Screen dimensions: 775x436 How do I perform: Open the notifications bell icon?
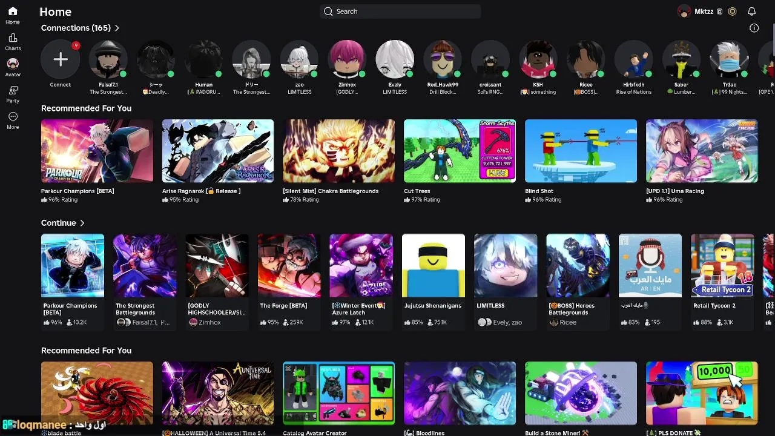751,12
